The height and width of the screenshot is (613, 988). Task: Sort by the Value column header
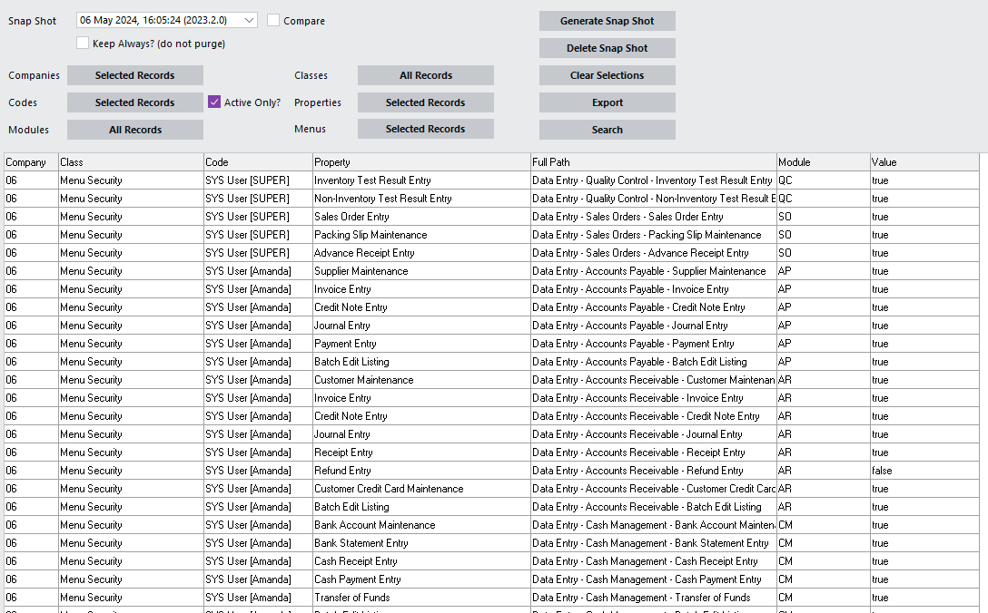pyautogui.click(x=924, y=161)
